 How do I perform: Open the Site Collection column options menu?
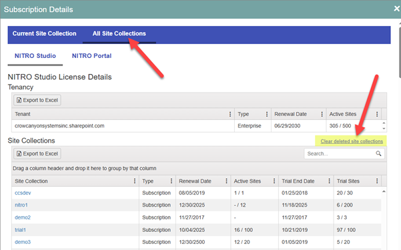pyautogui.click(x=135, y=181)
